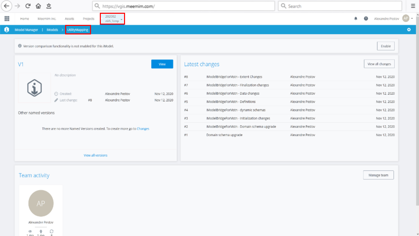Click the iModel Manager logo icon
Screen dimensions: 419x236
pos(7,30)
